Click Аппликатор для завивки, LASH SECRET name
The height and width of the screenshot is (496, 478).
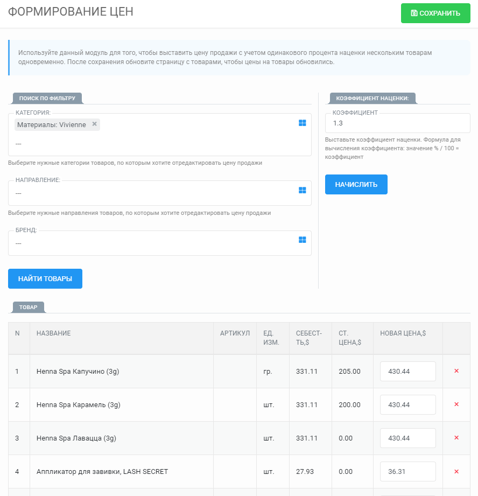[102, 471]
